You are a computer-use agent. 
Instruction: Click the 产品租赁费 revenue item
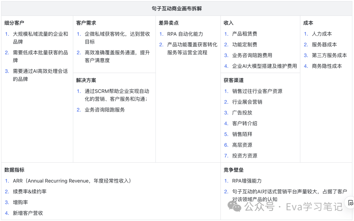pos(245,34)
